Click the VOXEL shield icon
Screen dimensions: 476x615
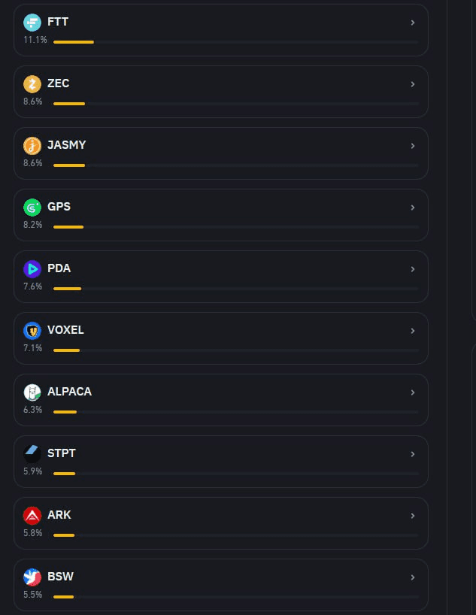(32, 330)
